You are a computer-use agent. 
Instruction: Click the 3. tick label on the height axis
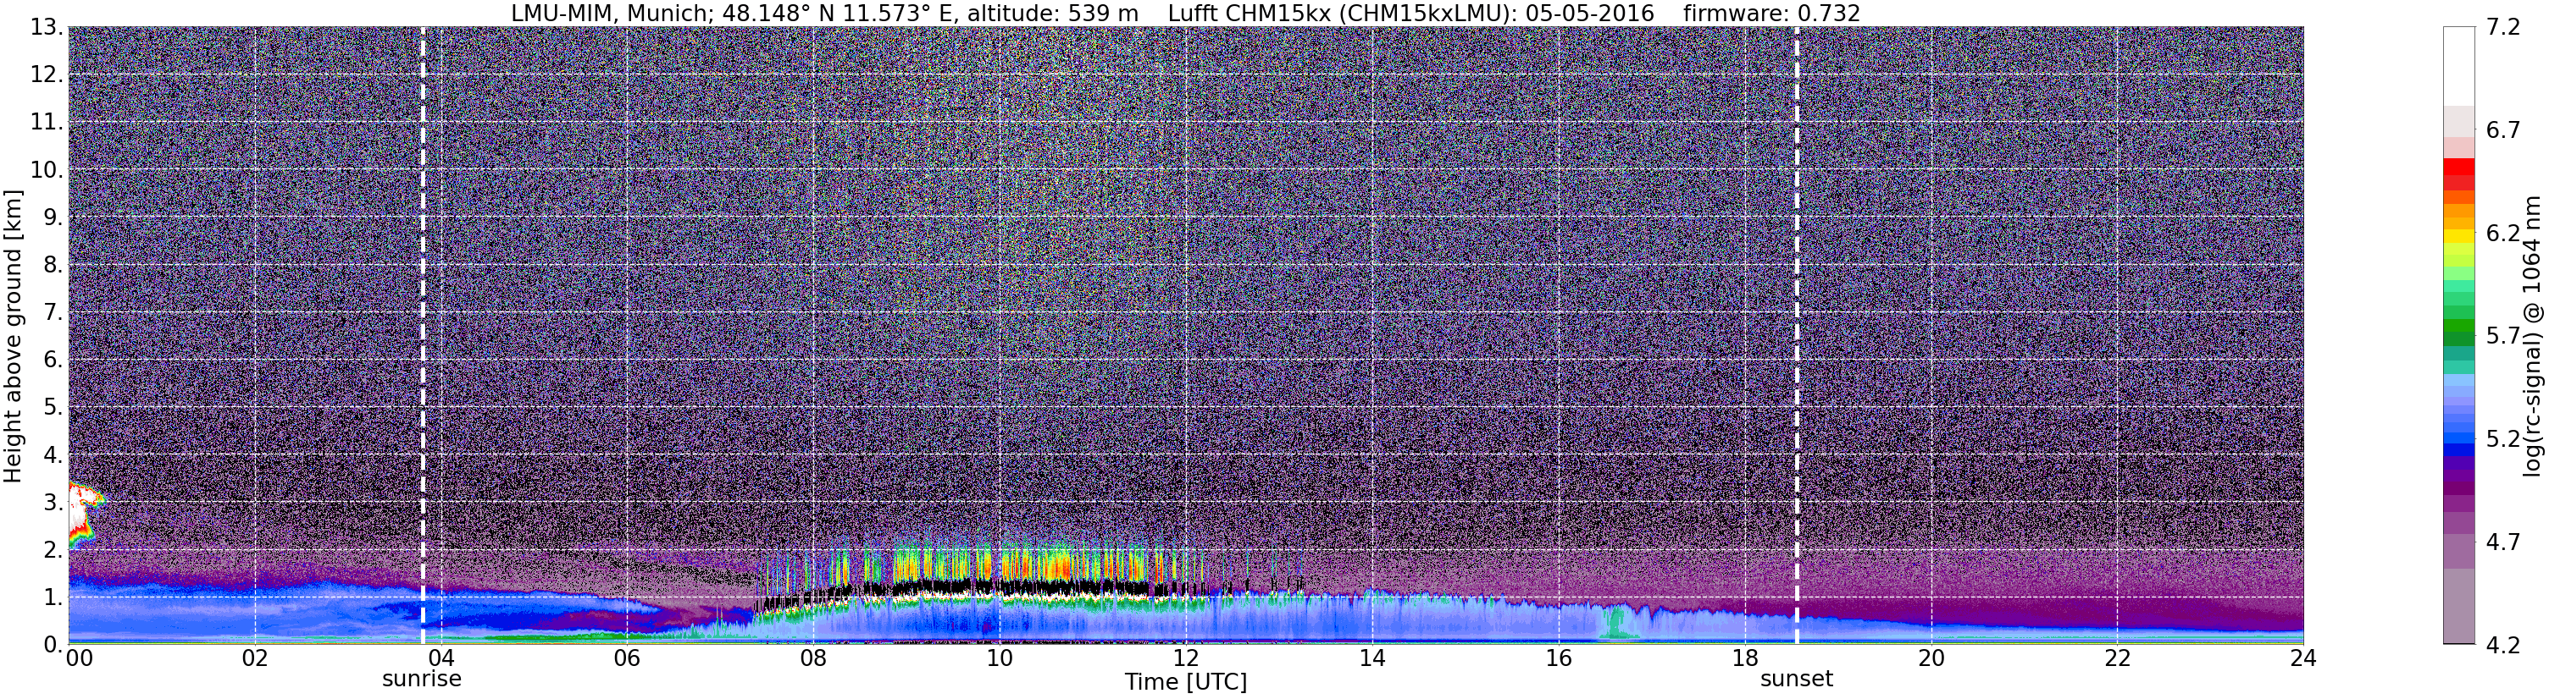(x=53, y=501)
